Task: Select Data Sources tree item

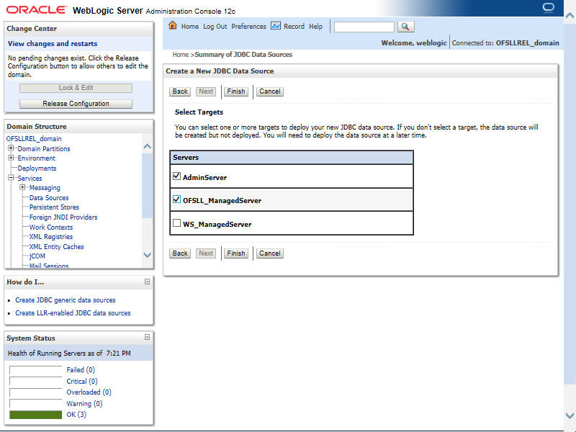Action: tap(49, 197)
